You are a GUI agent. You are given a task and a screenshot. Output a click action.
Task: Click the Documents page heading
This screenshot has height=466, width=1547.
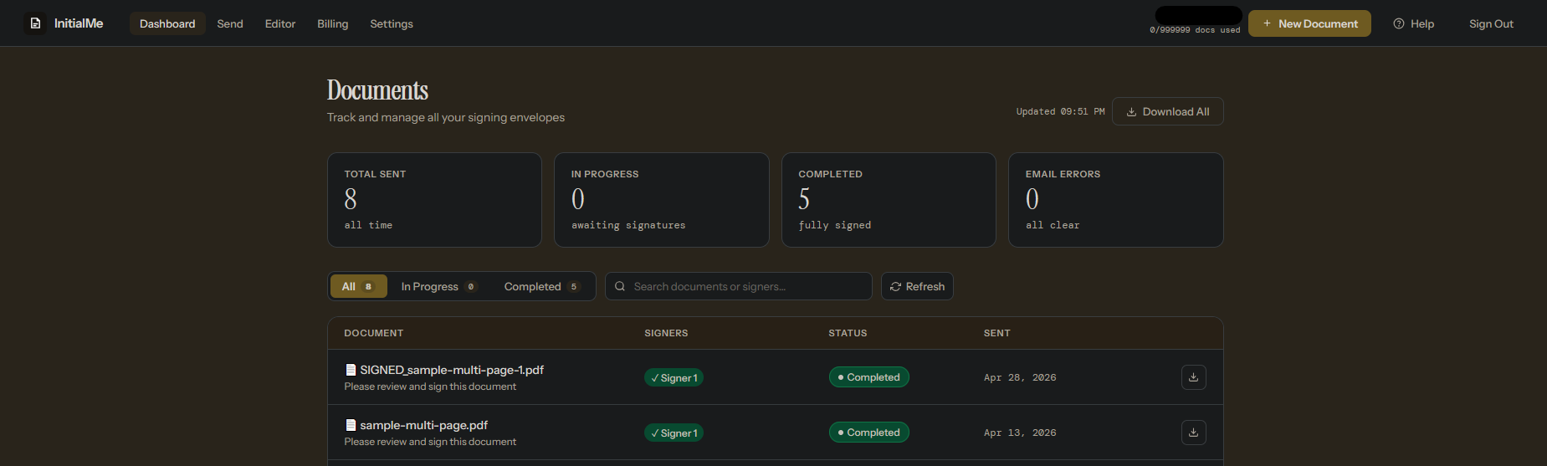pyautogui.click(x=377, y=90)
